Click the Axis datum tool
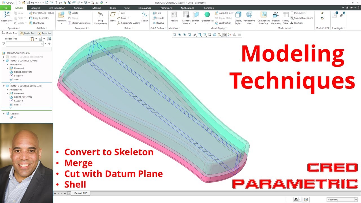The width and height of the screenshot is (361, 203). point(121,13)
